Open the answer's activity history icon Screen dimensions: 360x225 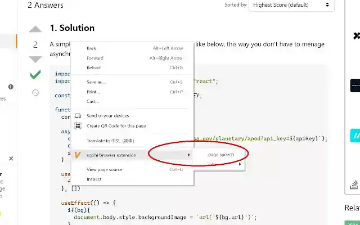pos(35,92)
